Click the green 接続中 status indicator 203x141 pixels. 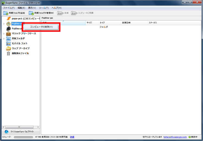pyautogui.click(x=189, y=137)
